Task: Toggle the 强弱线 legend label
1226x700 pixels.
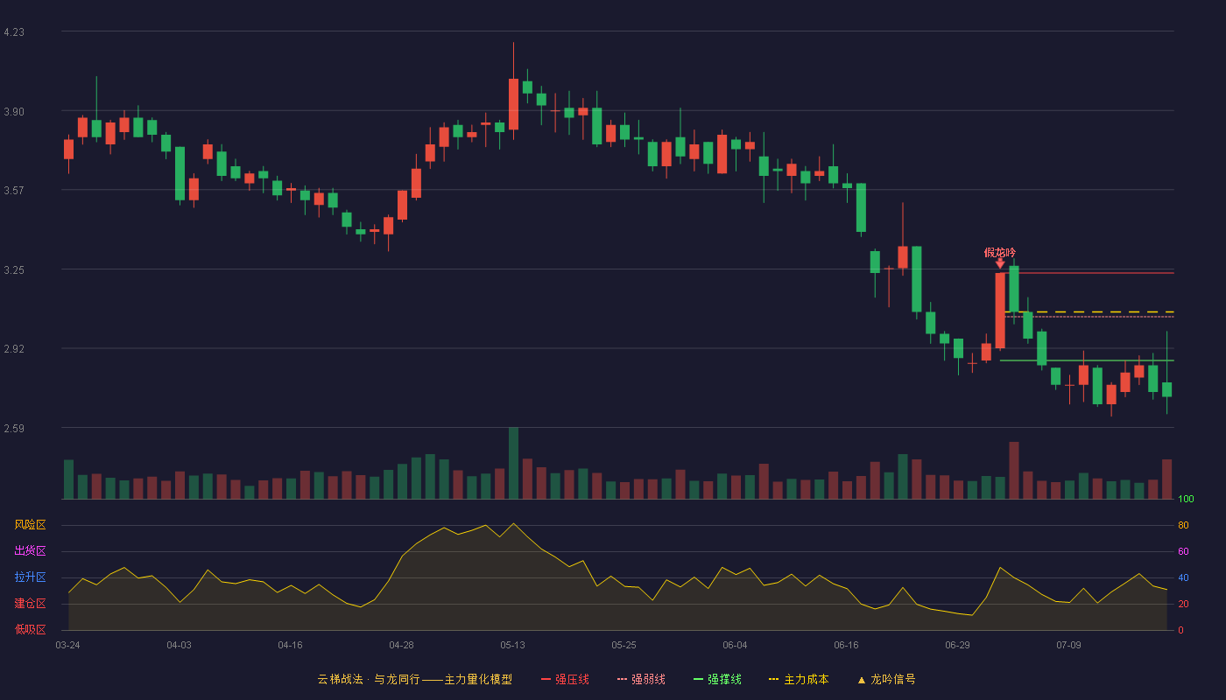Action: point(648,679)
